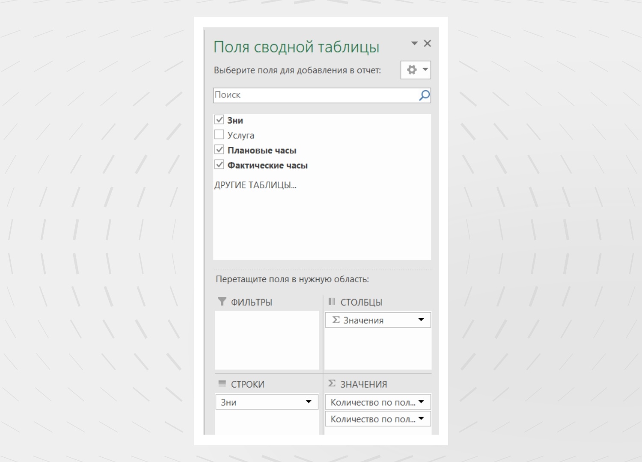Uncheck the Плановые часы field checkbox
This screenshot has width=642, height=462.
point(219,150)
